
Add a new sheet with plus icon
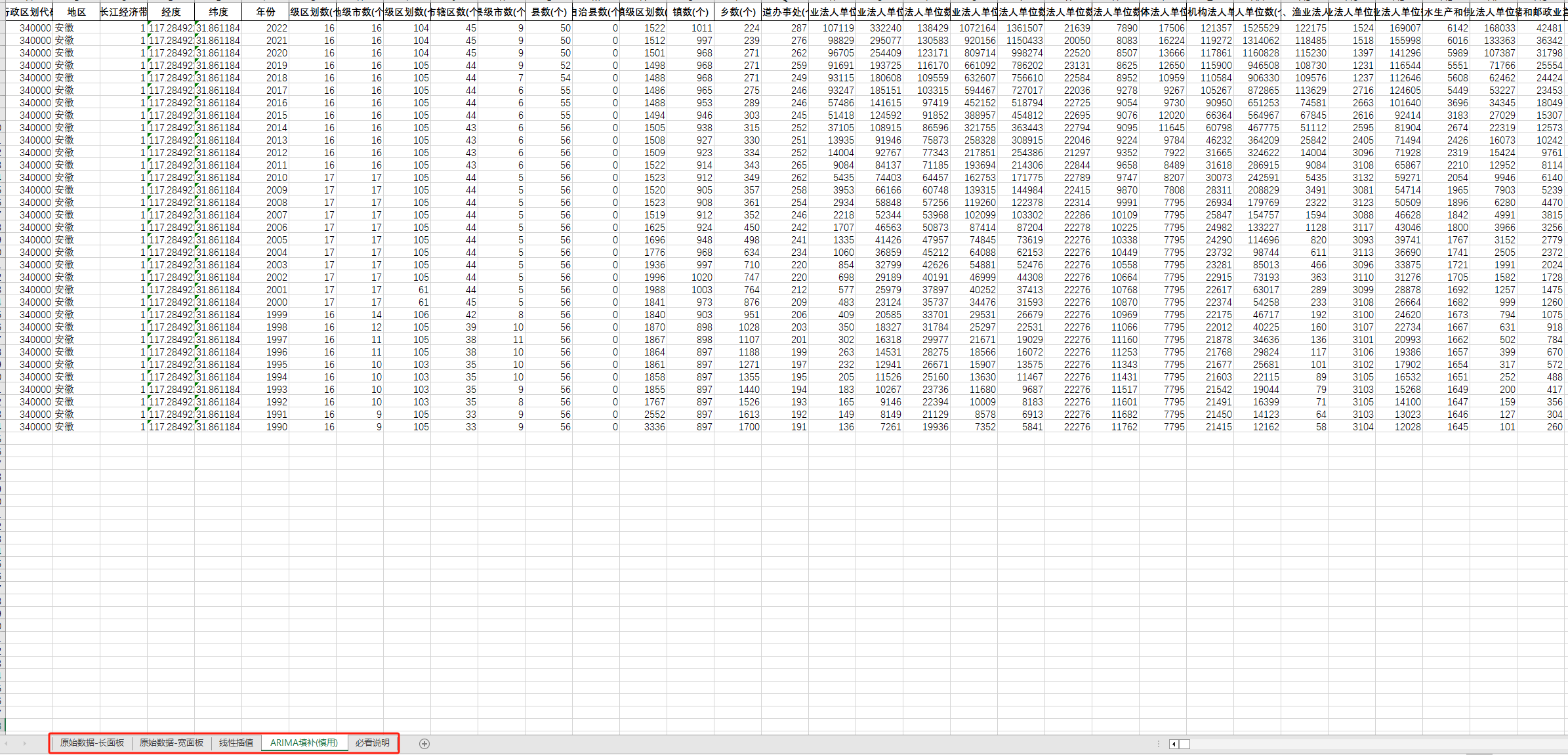click(x=424, y=743)
